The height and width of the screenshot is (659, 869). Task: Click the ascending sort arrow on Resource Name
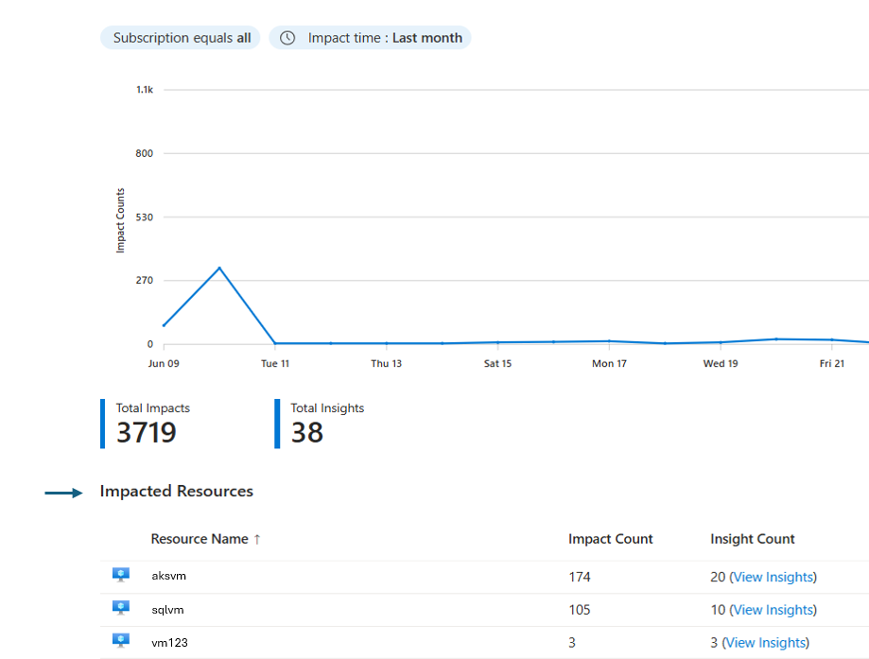pyautogui.click(x=257, y=538)
